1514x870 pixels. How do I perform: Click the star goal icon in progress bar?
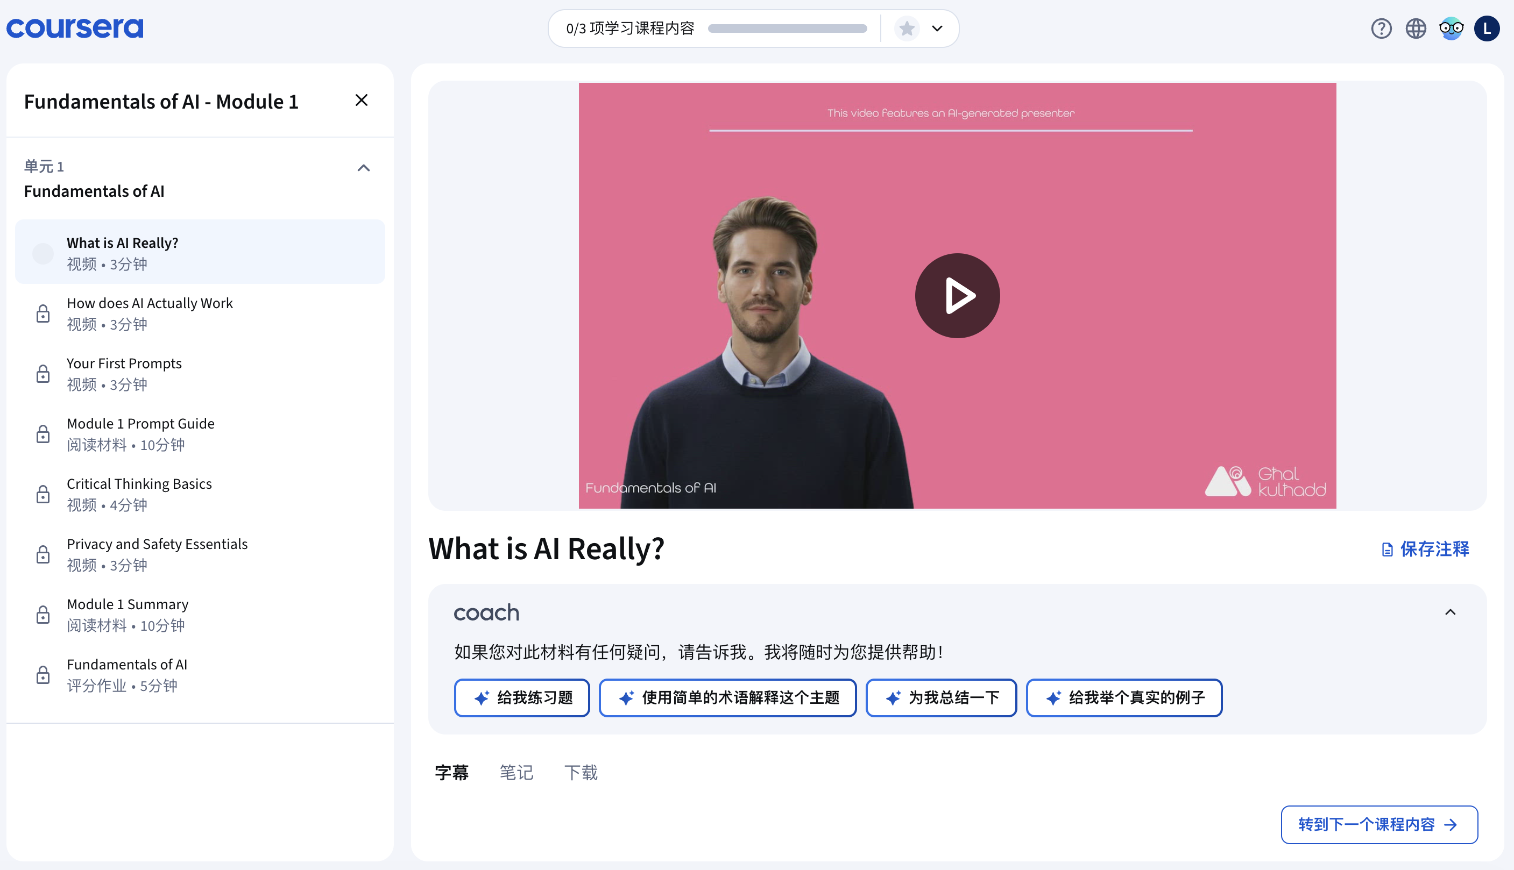point(907,28)
